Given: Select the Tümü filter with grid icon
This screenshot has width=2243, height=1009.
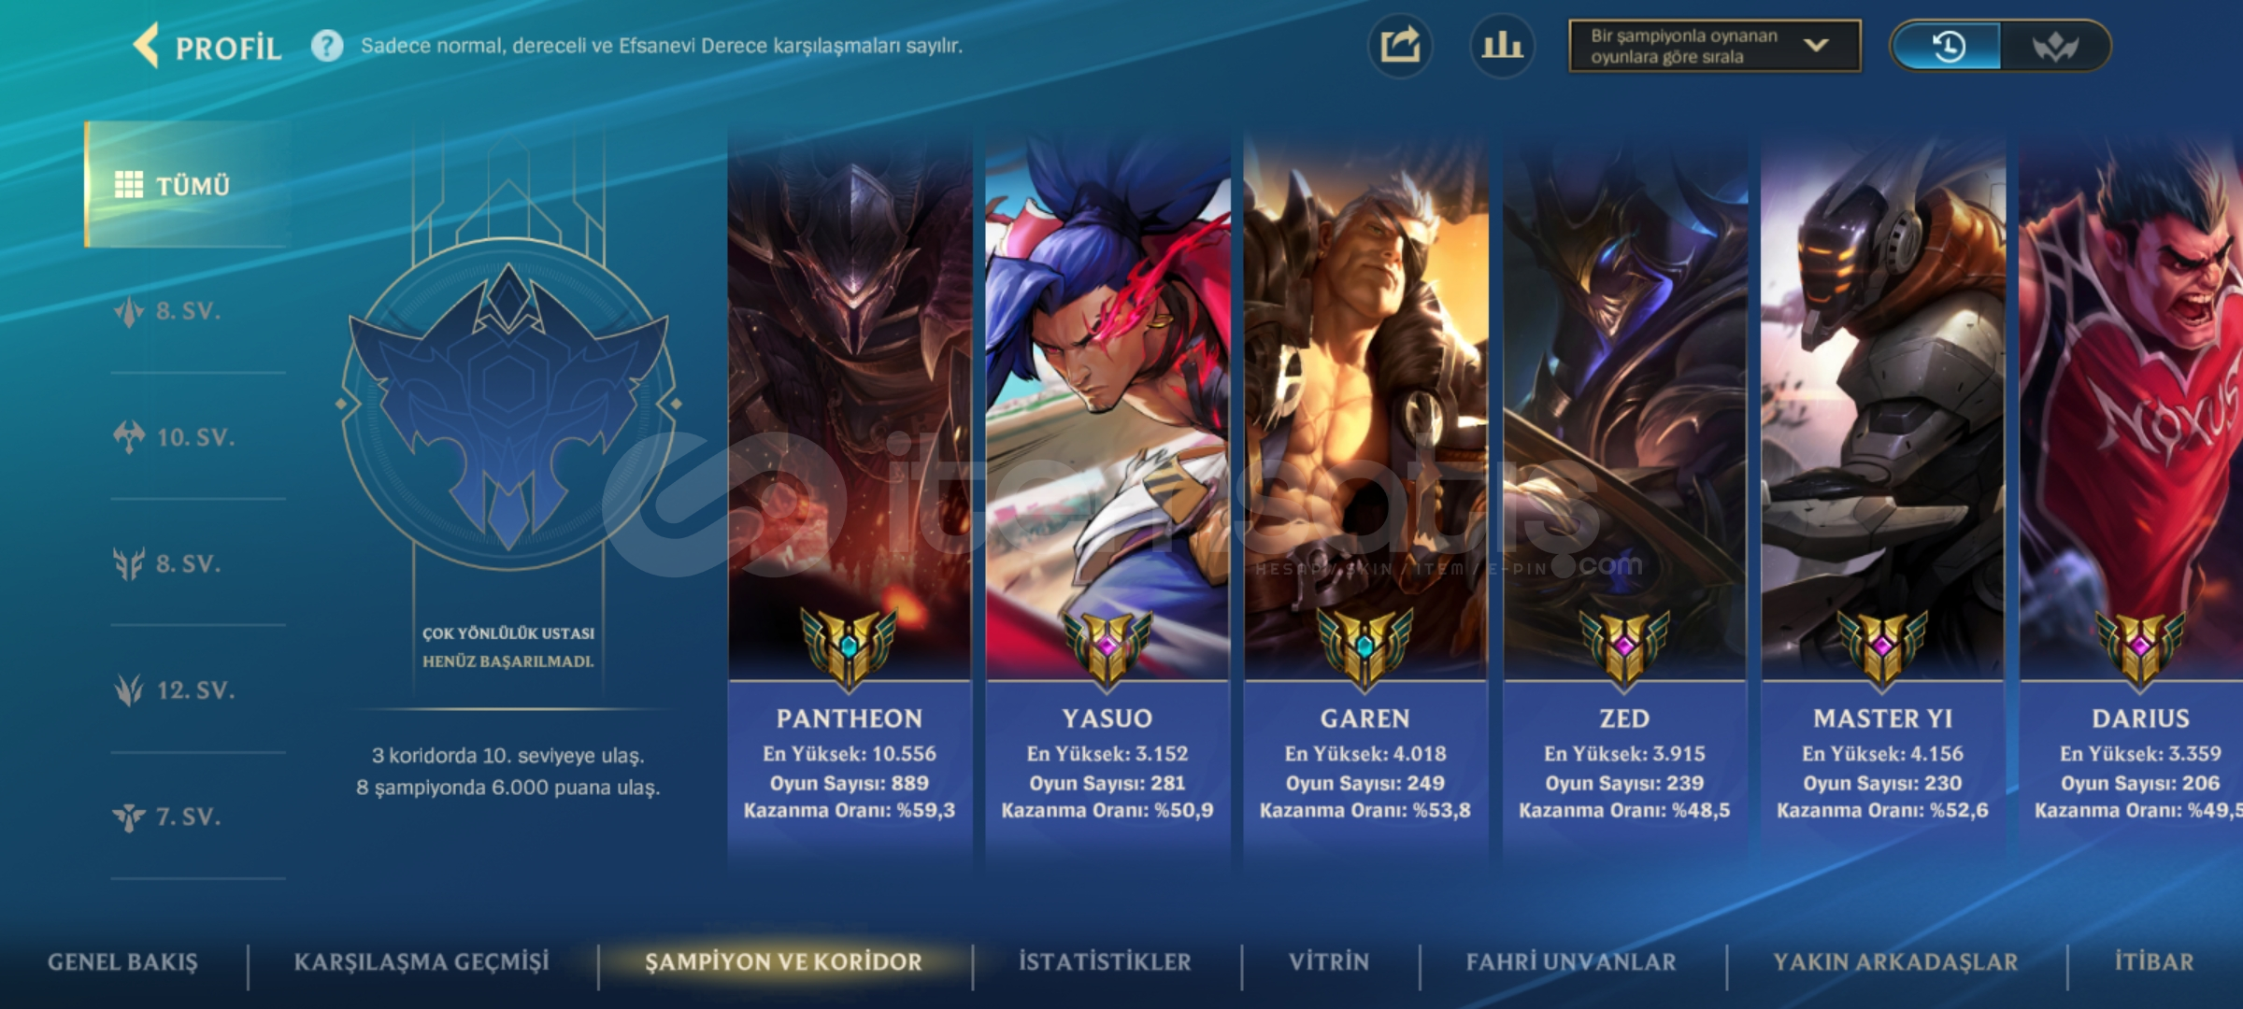Looking at the screenshot, I should click(186, 185).
